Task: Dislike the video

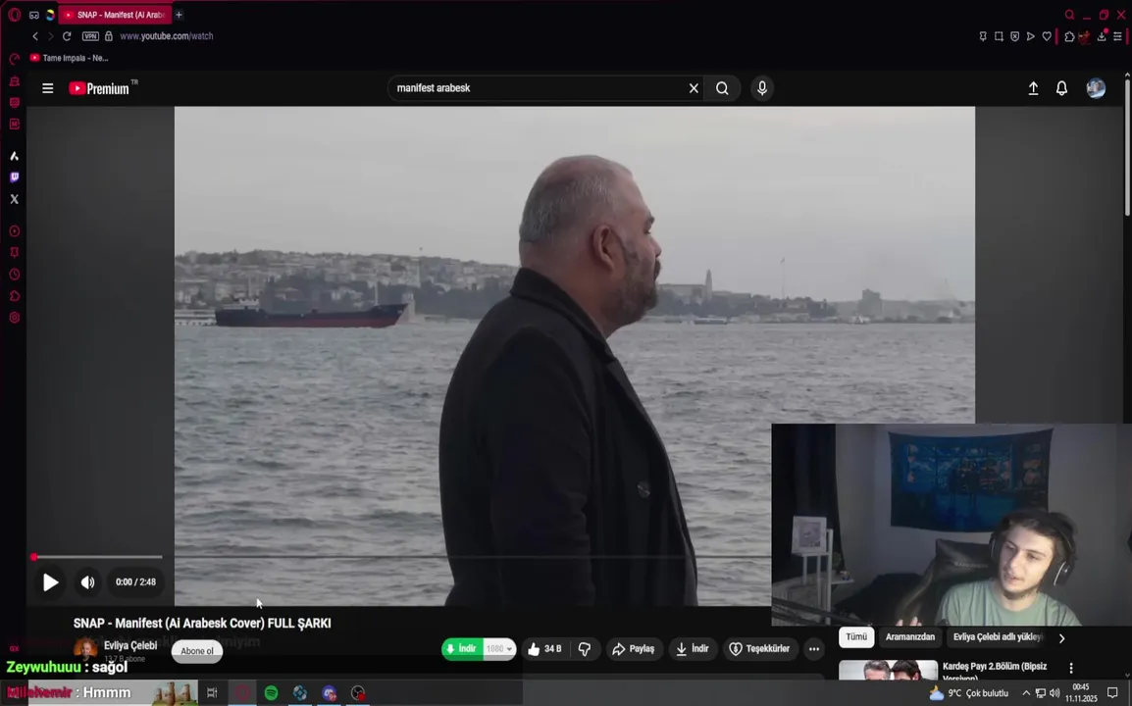Action: pyautogui.click(x=585, y=649)
